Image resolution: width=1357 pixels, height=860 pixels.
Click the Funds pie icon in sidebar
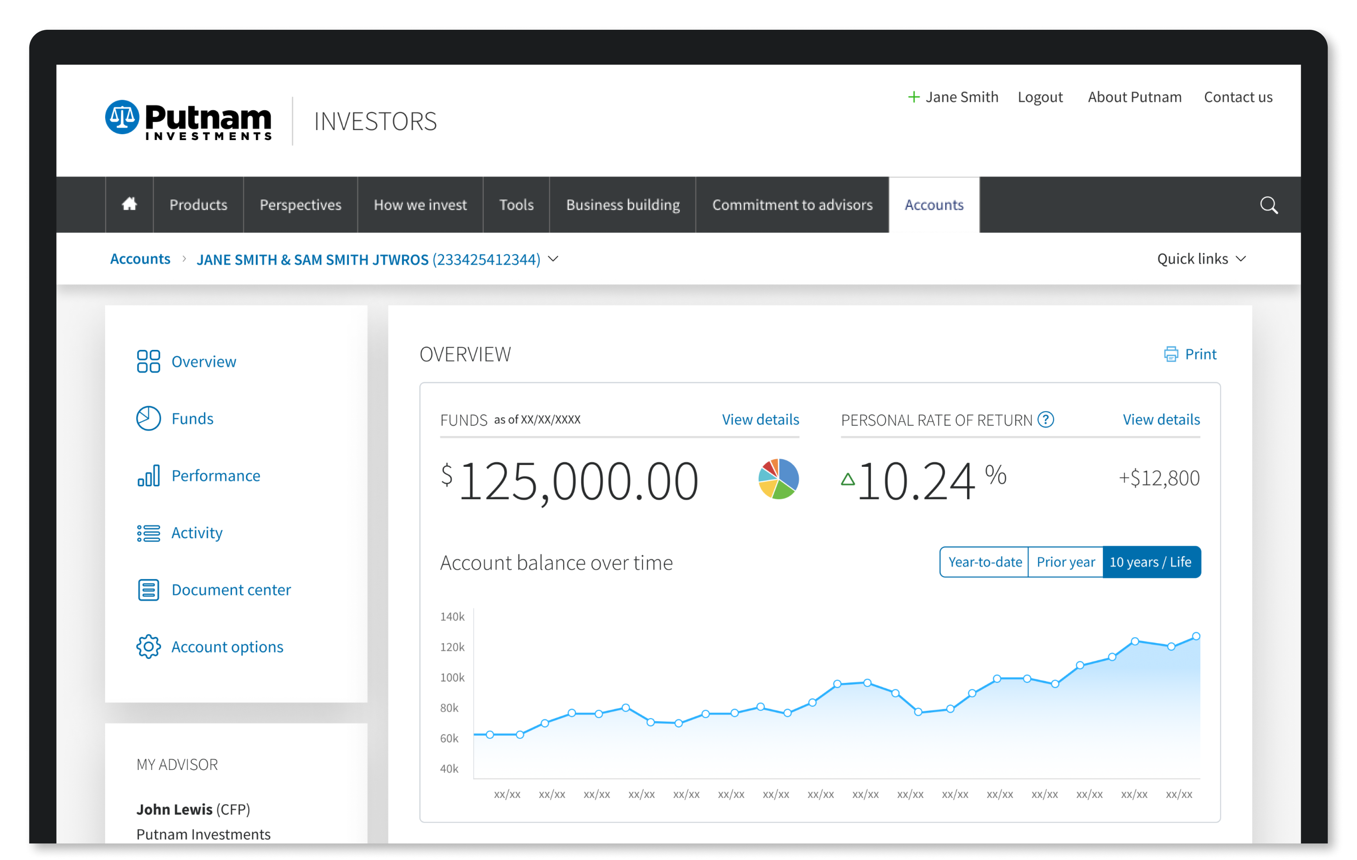tap(148, 418)
